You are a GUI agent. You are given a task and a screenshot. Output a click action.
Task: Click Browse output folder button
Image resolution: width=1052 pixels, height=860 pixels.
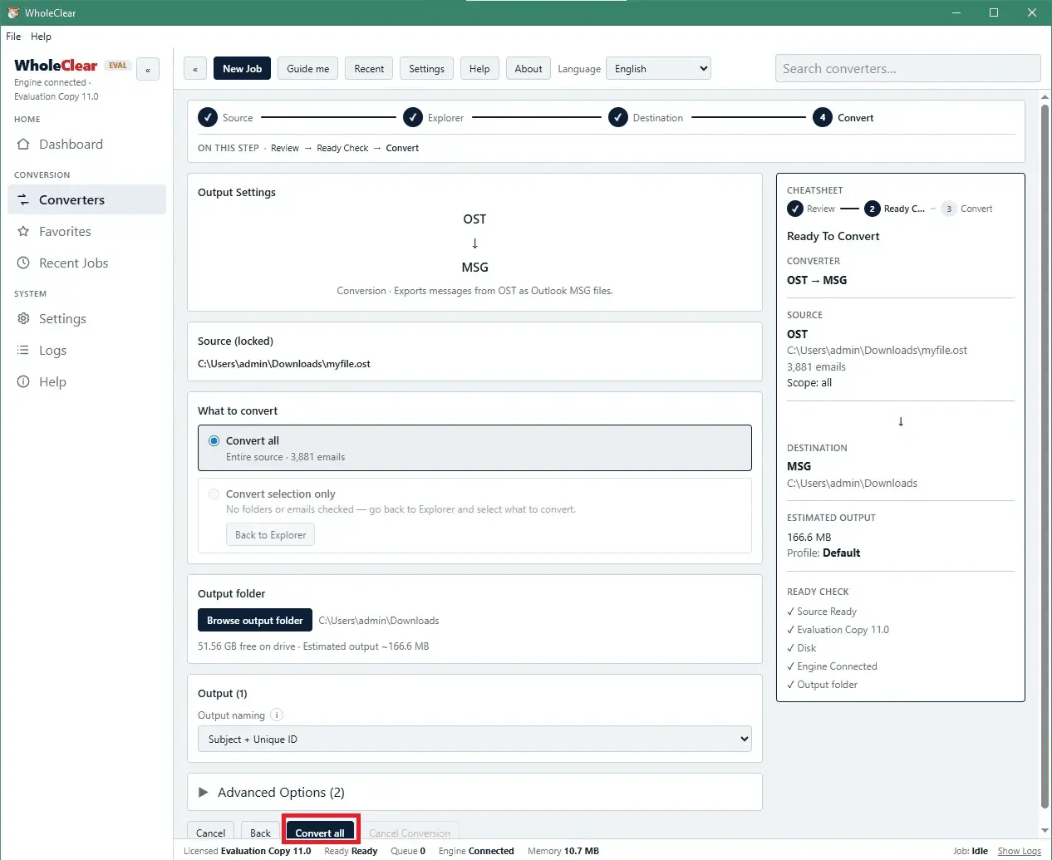(x=255, y=621)
